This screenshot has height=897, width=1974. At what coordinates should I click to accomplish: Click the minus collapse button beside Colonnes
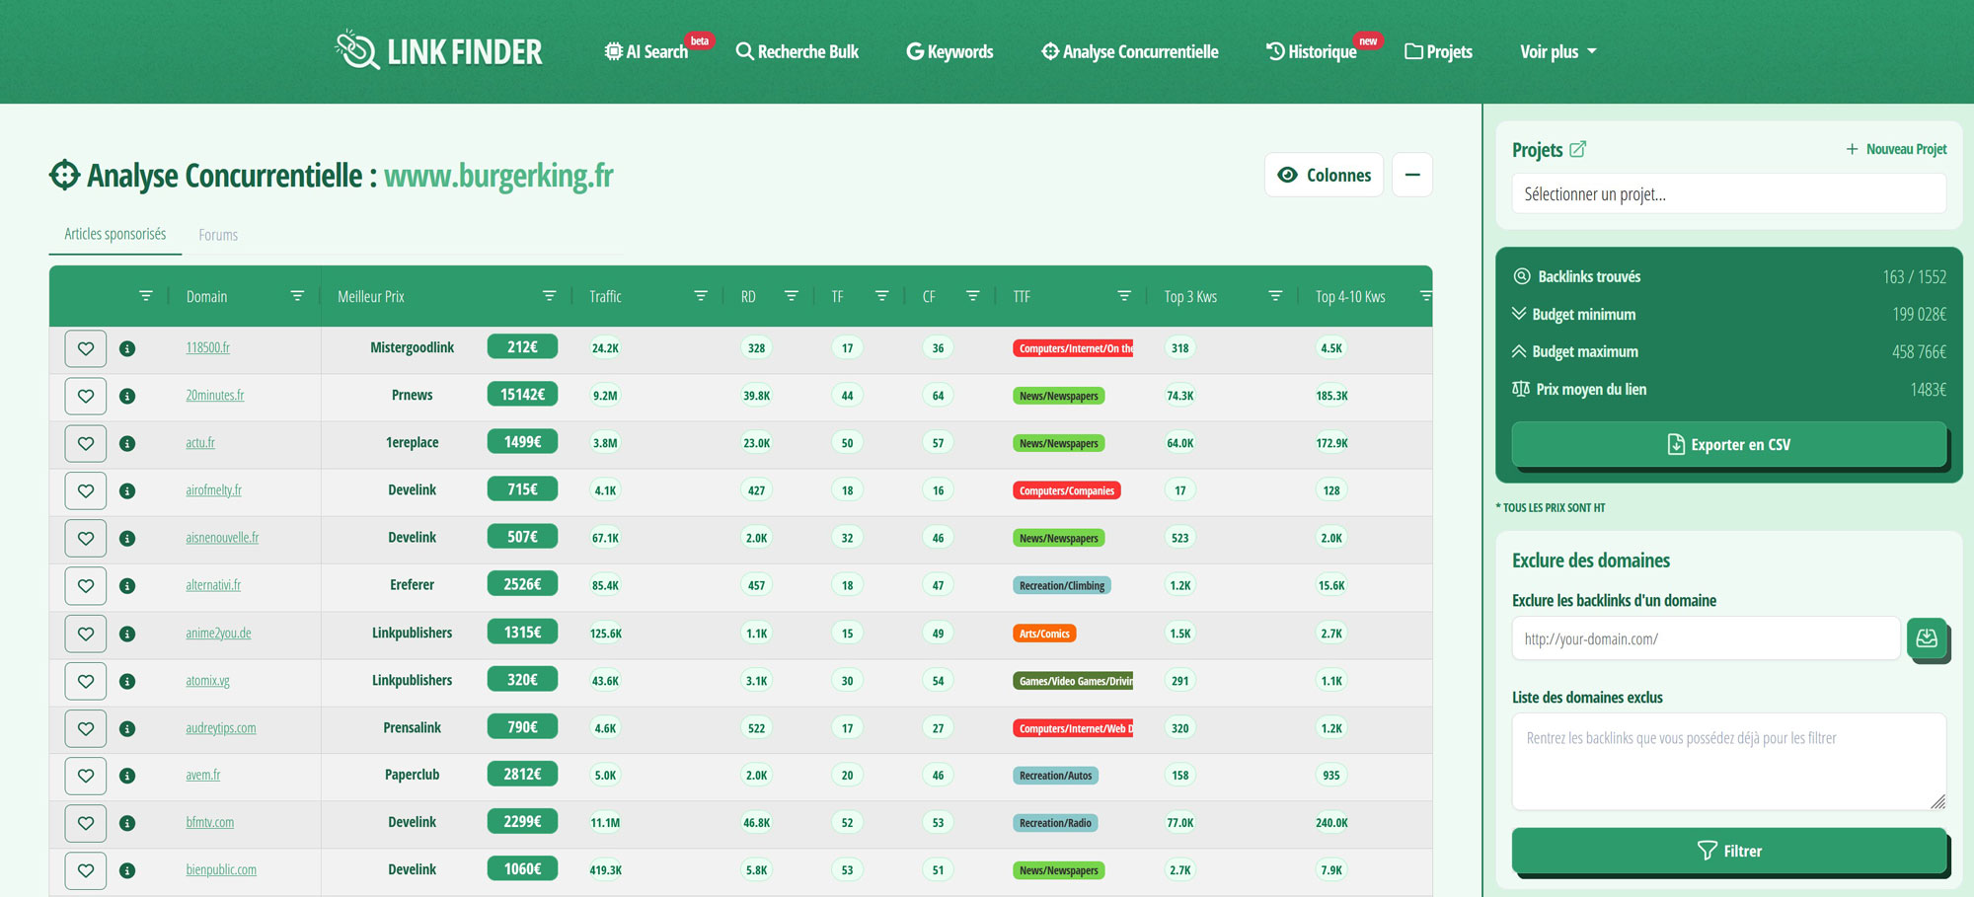pos(1412,175)
